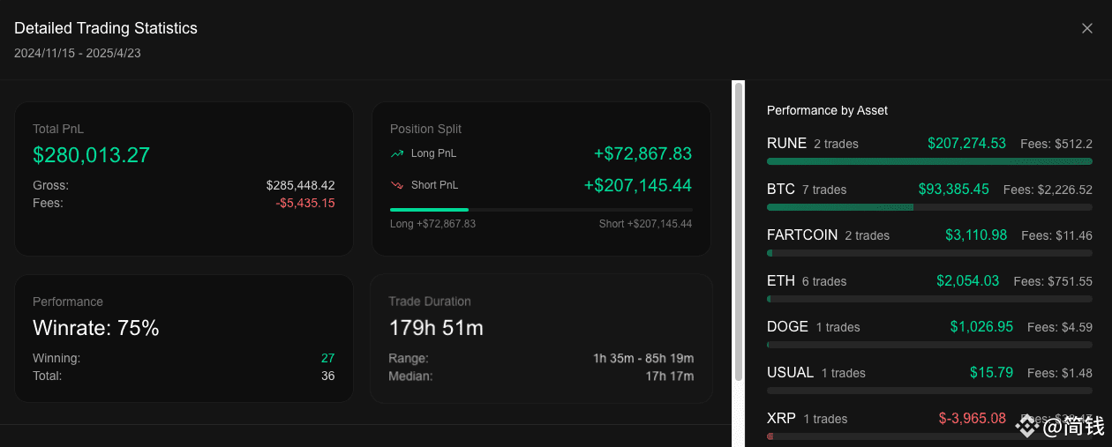The width and height of the screenshot is (1112, 447).
Task: Click the Range value 1h 35m - 85h 19m
Action: pos(643,358)
